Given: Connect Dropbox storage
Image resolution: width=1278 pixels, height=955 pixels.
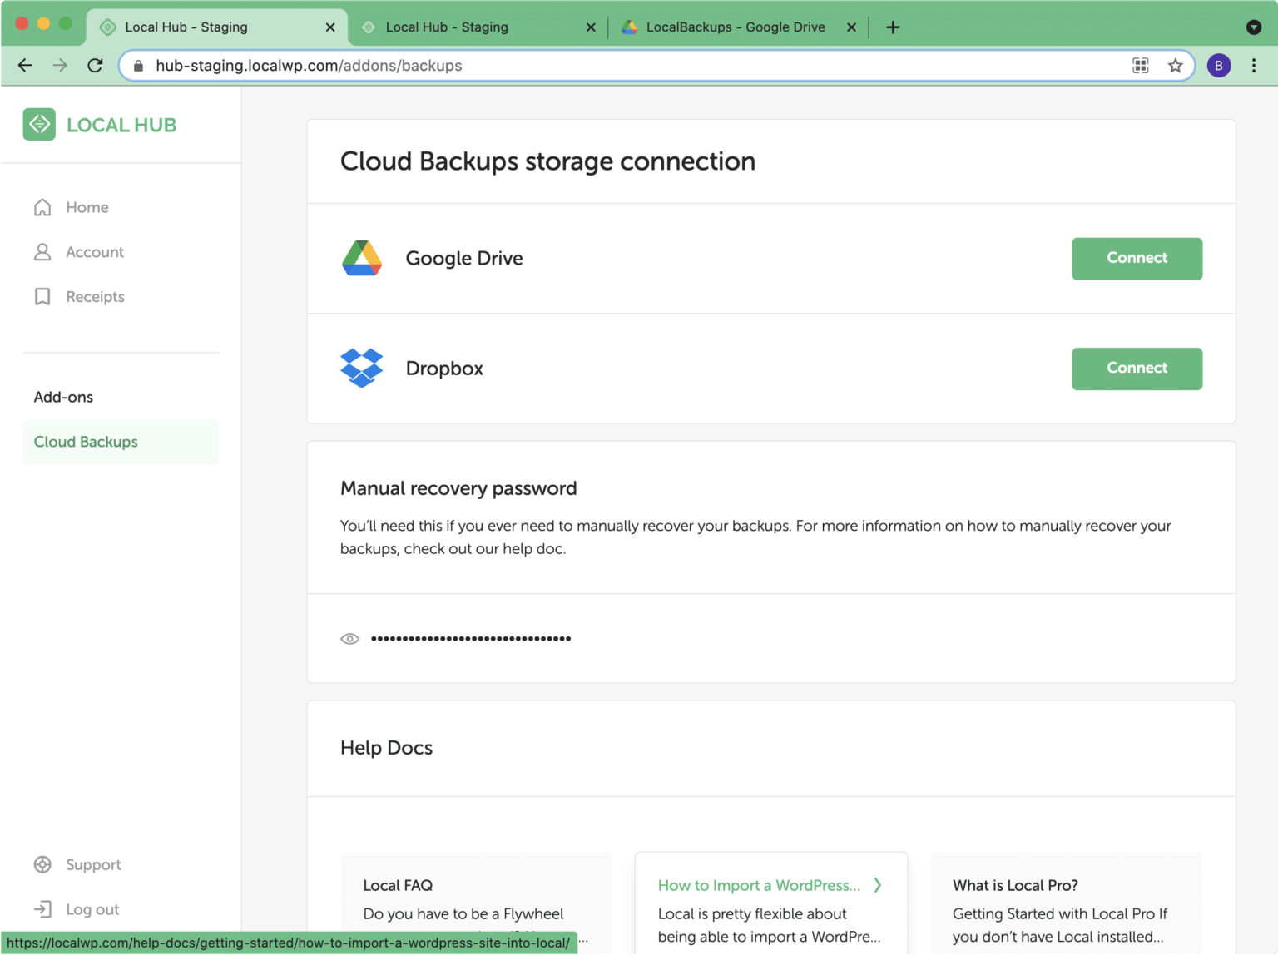Looking at the screenshot, I should pyautogui.click(x=1137, y=369).
